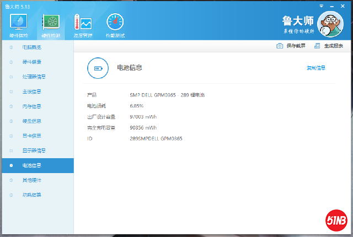
Task: Open 功耗估算 in the sidebar
Action: [31, 195]
